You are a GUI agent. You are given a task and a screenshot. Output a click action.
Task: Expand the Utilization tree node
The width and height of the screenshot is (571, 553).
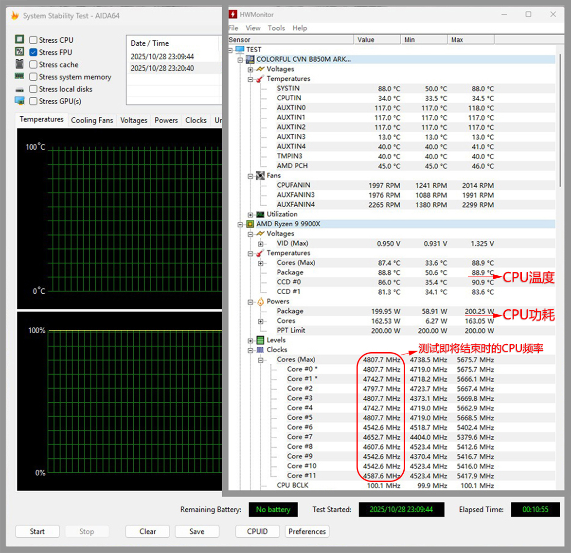pos(250,214)
